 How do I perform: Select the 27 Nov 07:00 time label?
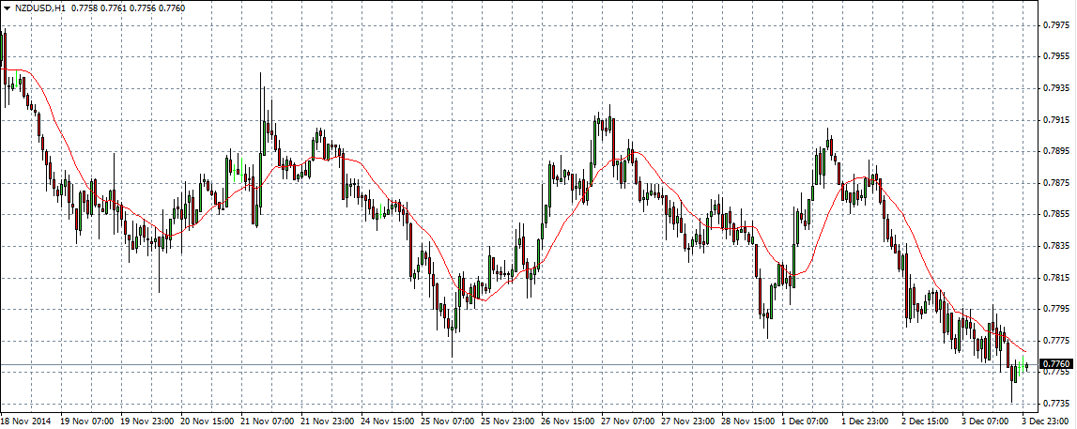coord(628,421)
